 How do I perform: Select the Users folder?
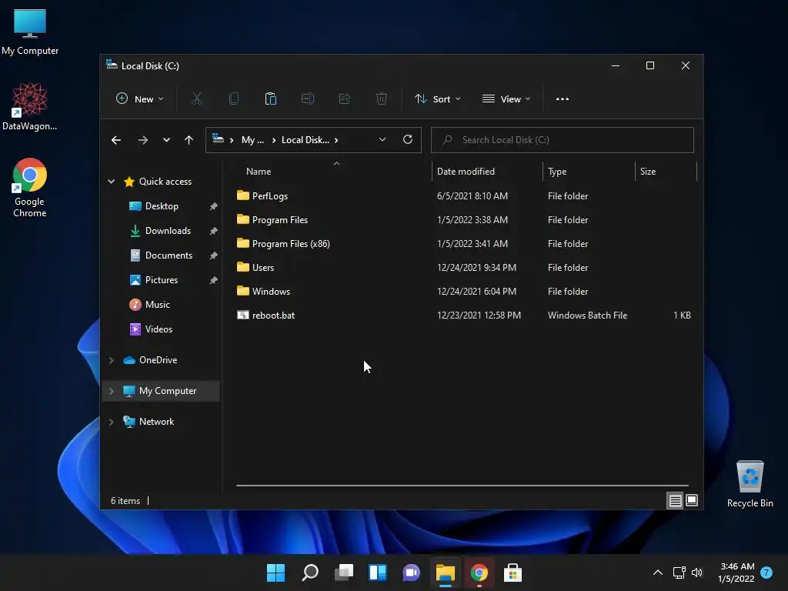(462, 267)
